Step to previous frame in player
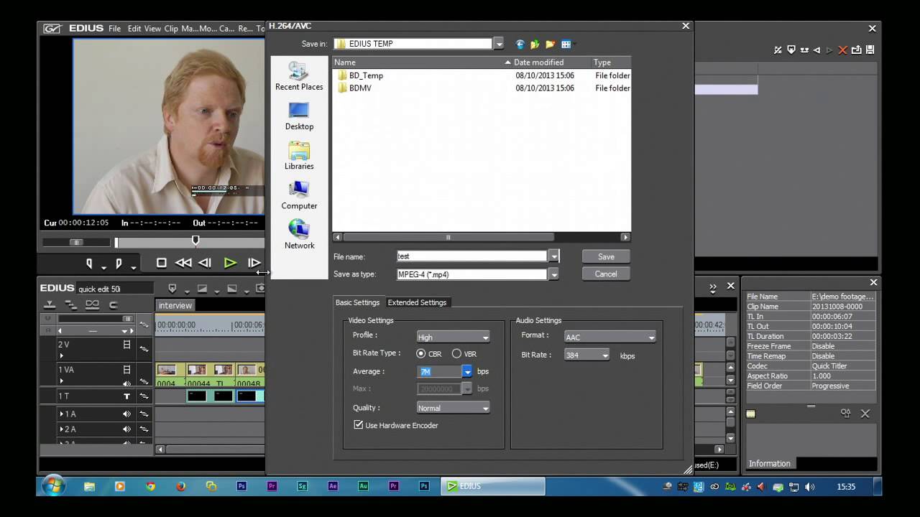The width and height of the screenshot is (920, 517). pos(205,263)
